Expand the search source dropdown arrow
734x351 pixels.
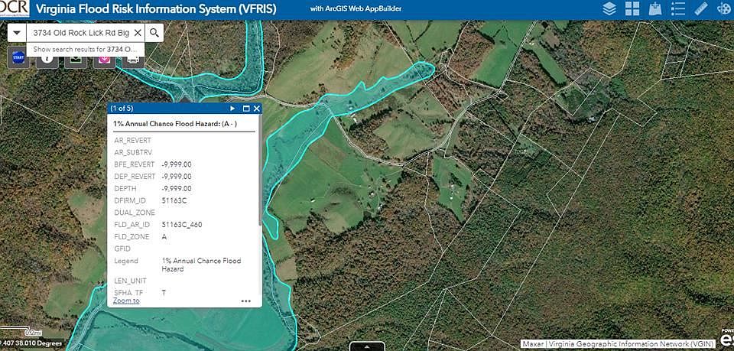pos(17,33)
